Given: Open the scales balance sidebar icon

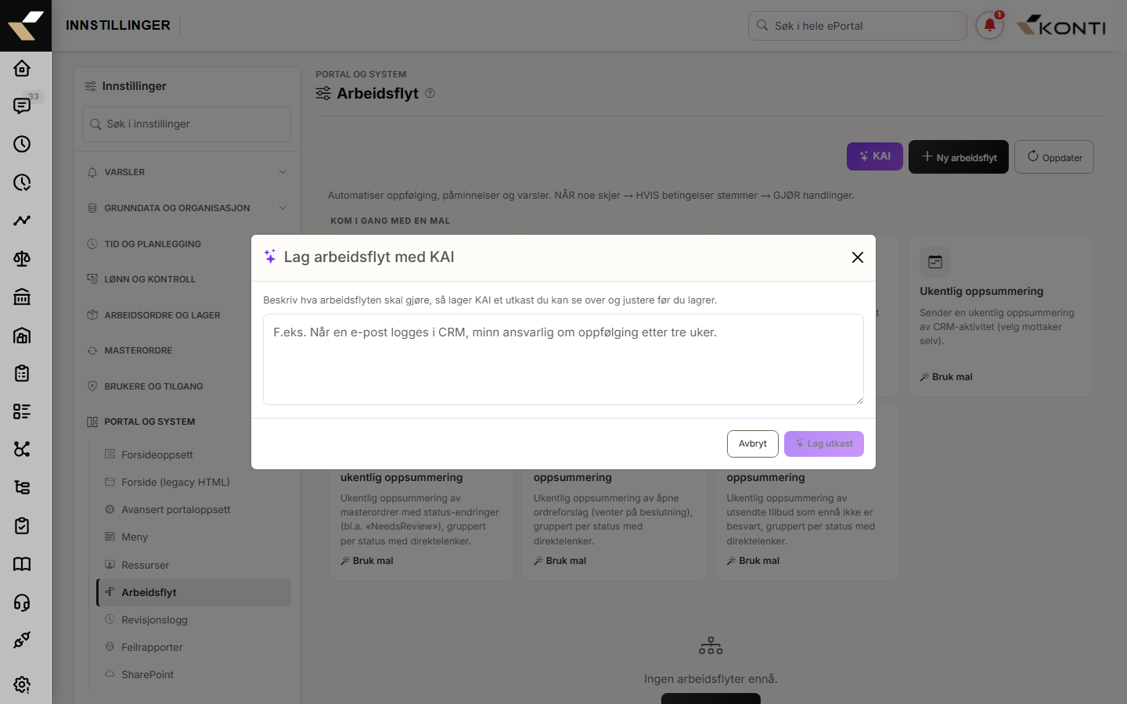Looking at the screenshot, I should (x=22, y=259).
